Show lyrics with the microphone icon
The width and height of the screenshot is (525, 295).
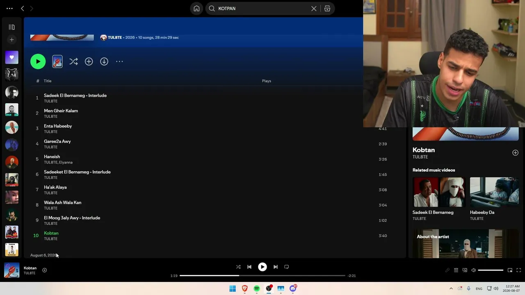point(447,270)
